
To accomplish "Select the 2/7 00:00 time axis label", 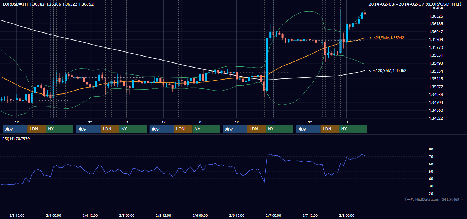I will (x=273, y=216).
